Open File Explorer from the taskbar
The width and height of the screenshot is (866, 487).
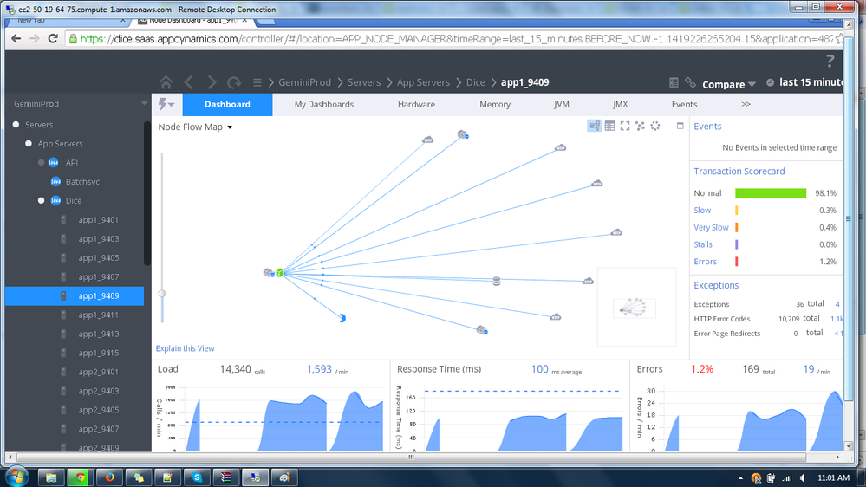click(x=51, y=477)
